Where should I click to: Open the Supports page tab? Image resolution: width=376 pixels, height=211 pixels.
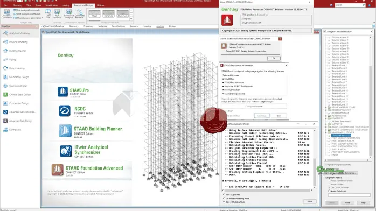click(x=134, y=26)
